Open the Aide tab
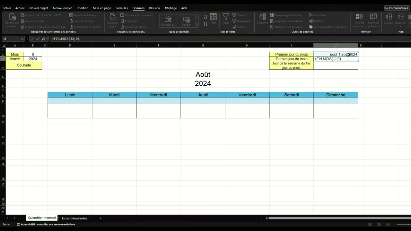Screen dimensions: 411x231 [x=184, y=8]
